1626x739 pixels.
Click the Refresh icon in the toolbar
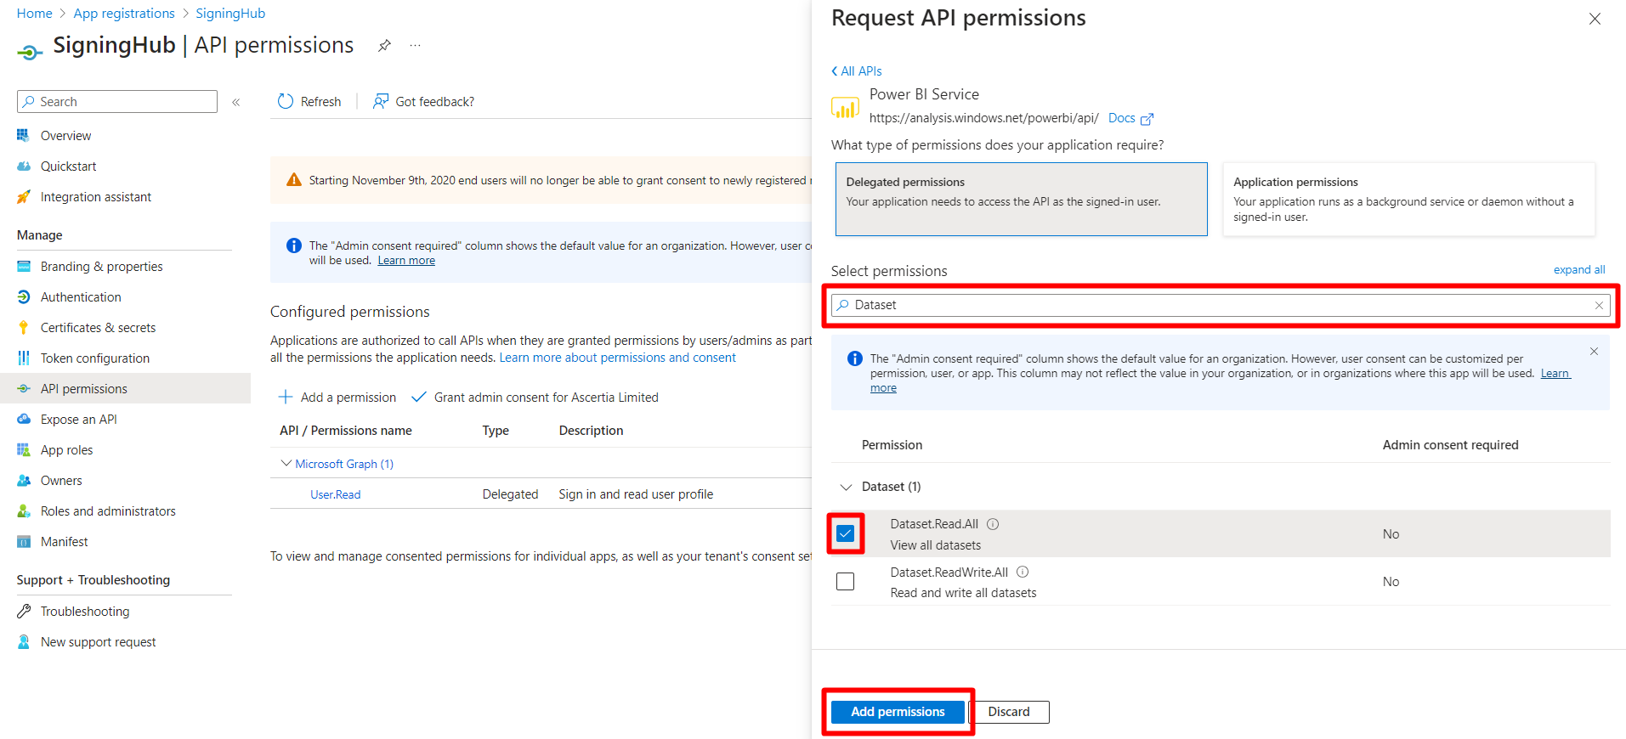point(286,101)
